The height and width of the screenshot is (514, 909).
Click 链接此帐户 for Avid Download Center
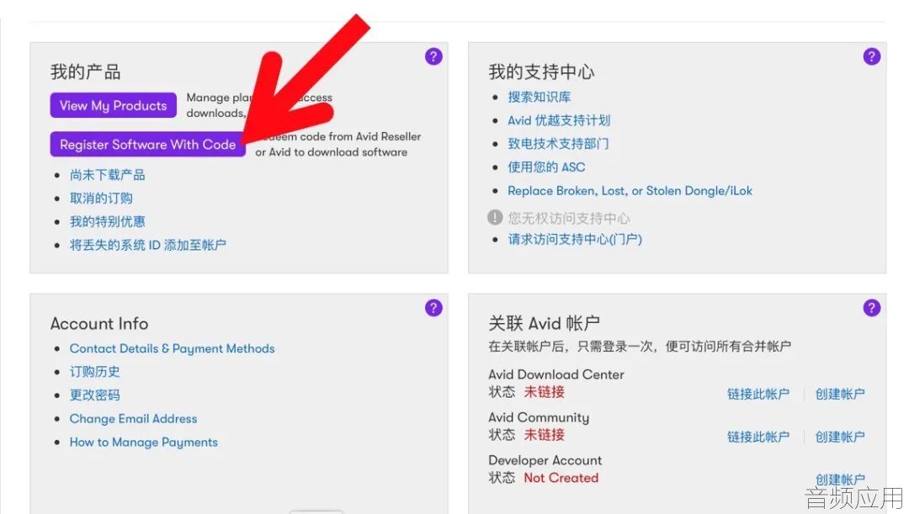[x=758, y=394]
